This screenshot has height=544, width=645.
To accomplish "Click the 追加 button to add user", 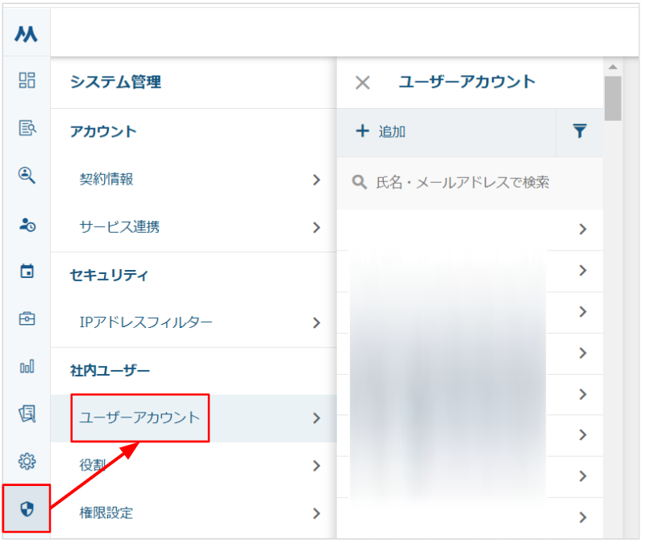I will (x=381, y=131).
